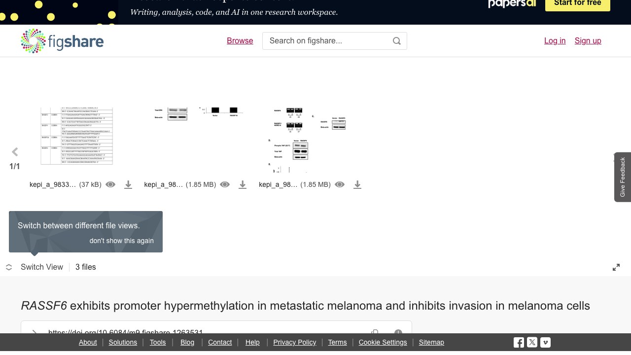Download the 37 kB kepi_a_9833 file
The height and width of the screenshot is (355, 631).
(x=128, y=184)
